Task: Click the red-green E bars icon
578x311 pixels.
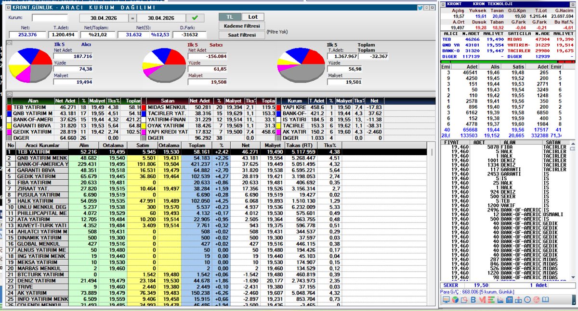Action: pyautogui.click(x=491, y=300)
